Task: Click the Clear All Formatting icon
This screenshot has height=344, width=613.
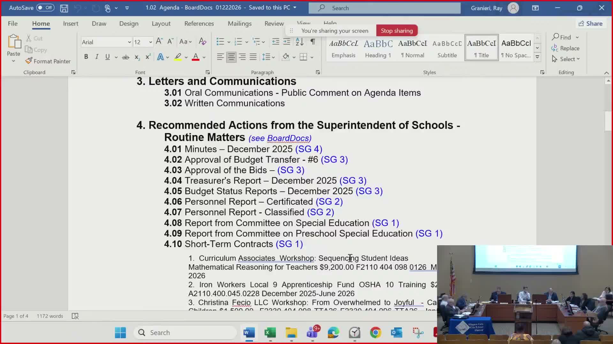Action: [x=202, y=42]
